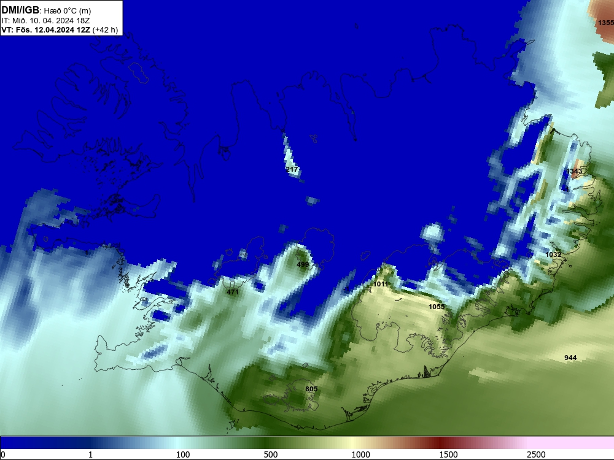Click the 1 mark on color scale
The width and height of the screenshot is (614, 460).
(x=90, y=454)
